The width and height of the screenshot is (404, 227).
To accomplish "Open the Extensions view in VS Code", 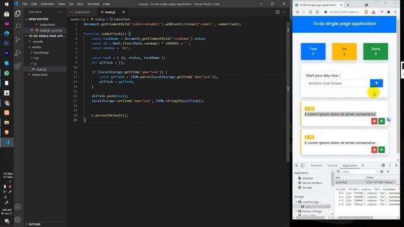I will [x=18, y=66].
